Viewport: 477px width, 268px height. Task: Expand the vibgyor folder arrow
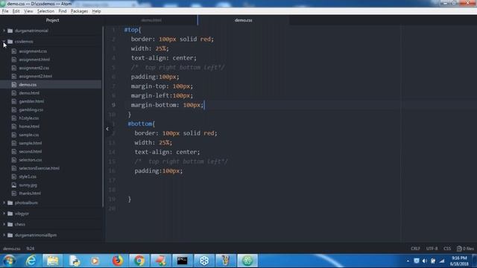pos(4,214)
